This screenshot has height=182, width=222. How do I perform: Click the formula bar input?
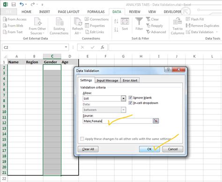[165, 47]
